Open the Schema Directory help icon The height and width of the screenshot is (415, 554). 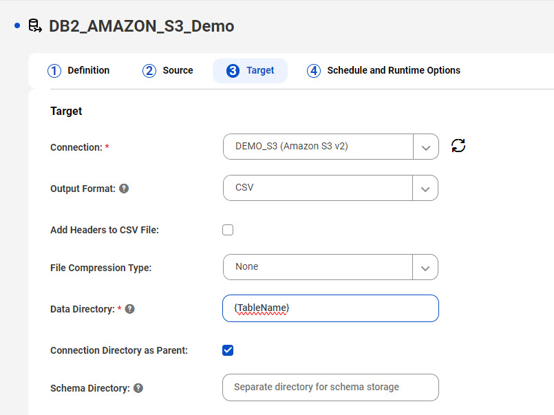[138, 388]
